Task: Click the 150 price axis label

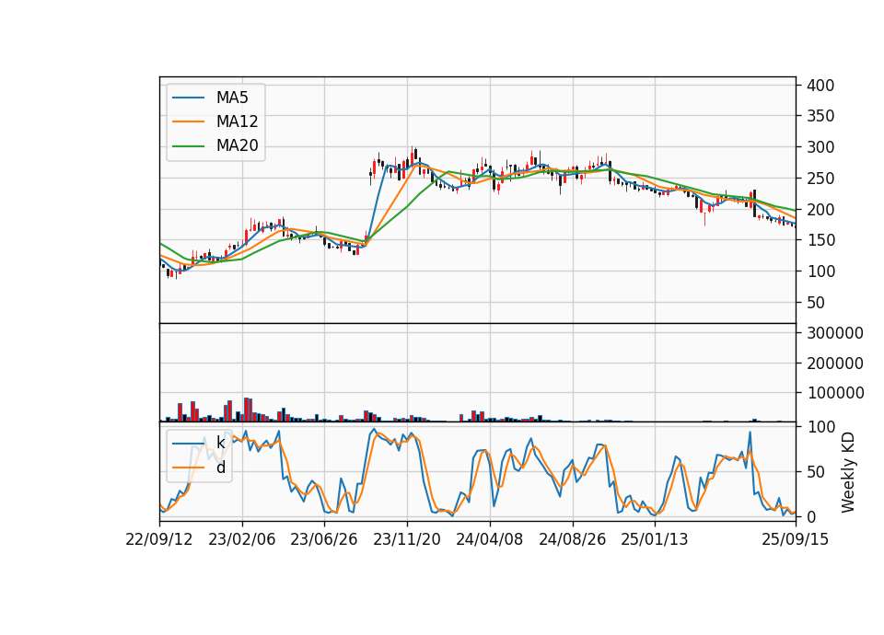Action: [x=820, y=240]
